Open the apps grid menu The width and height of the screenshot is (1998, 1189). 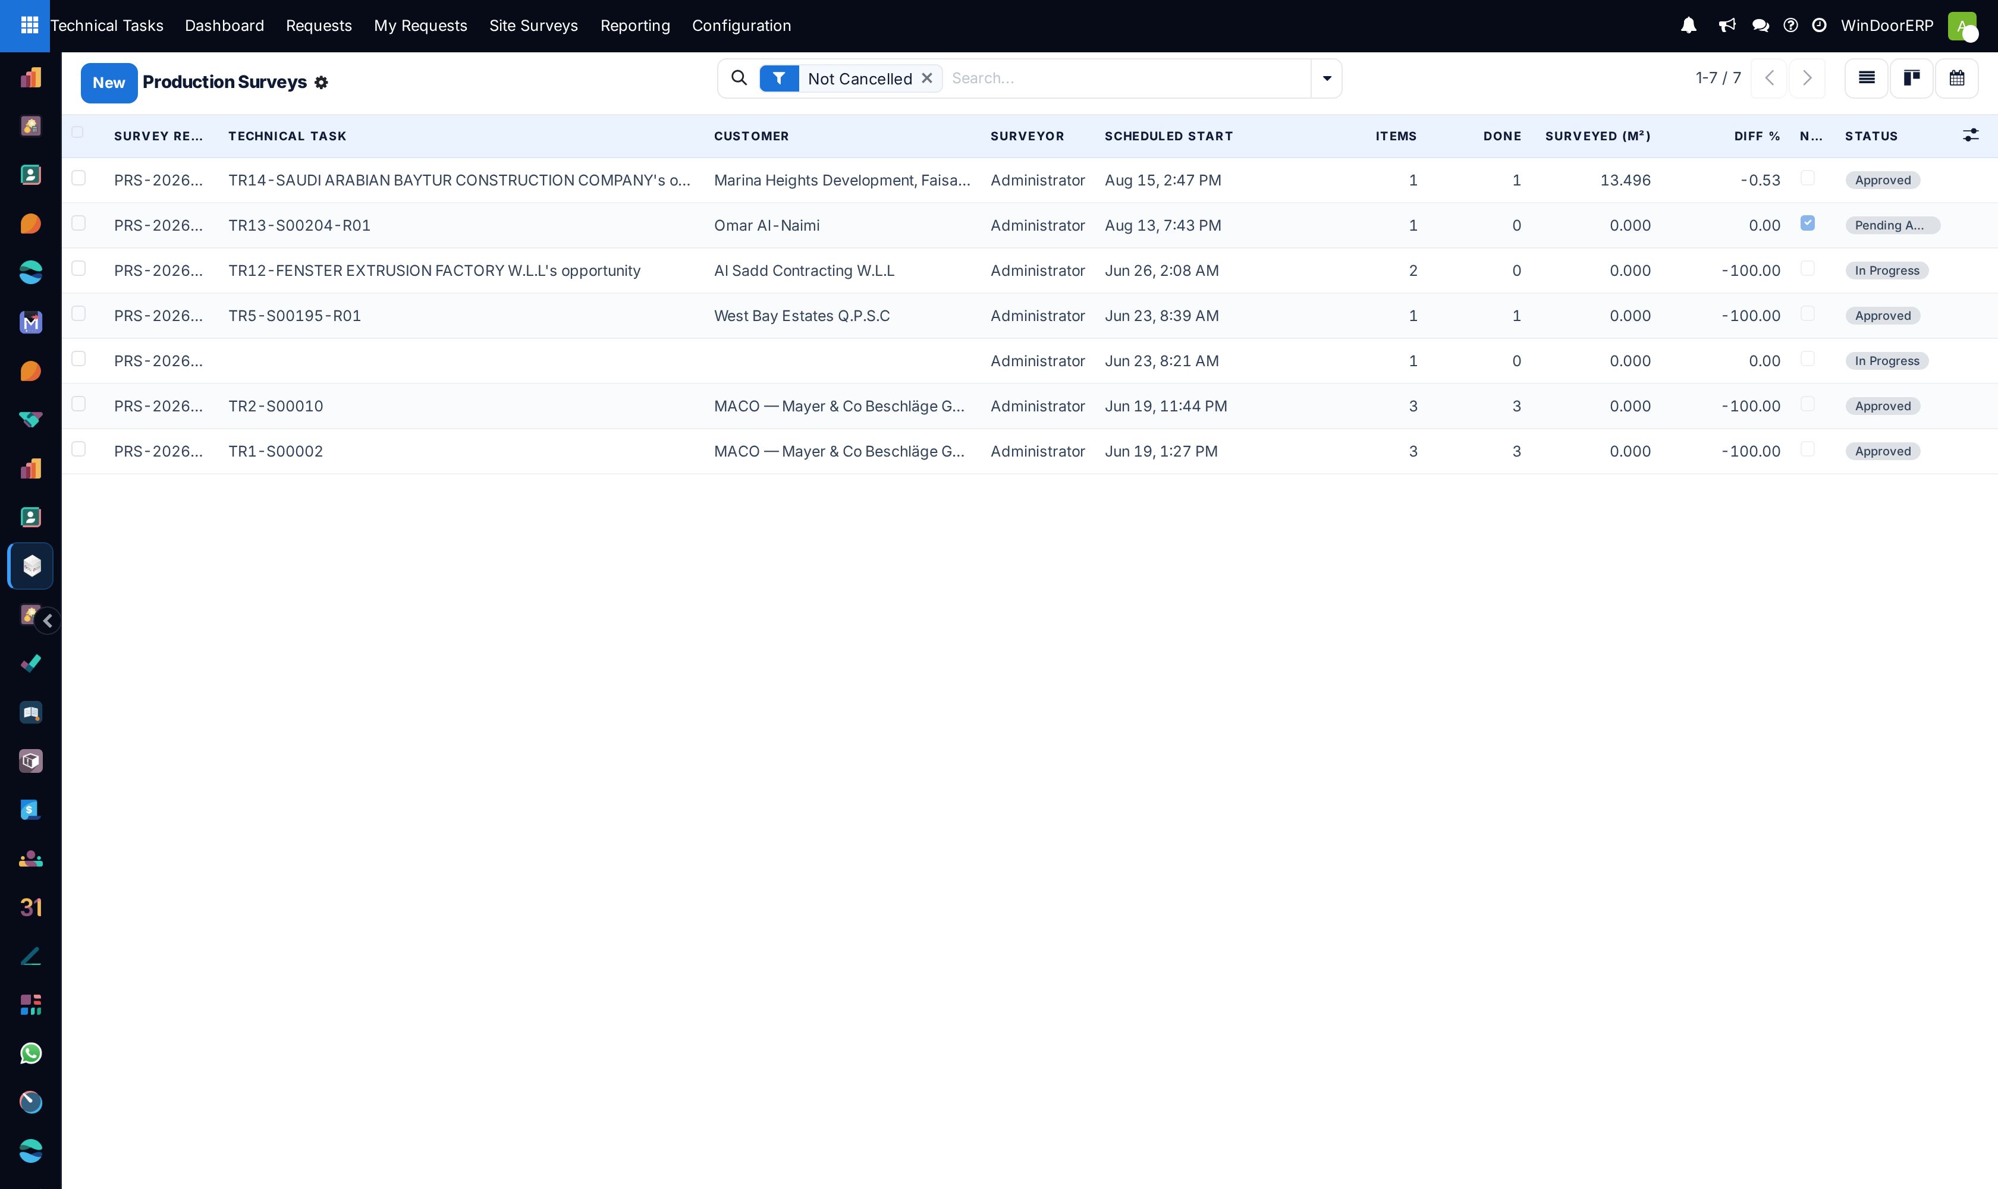(29, 26)
